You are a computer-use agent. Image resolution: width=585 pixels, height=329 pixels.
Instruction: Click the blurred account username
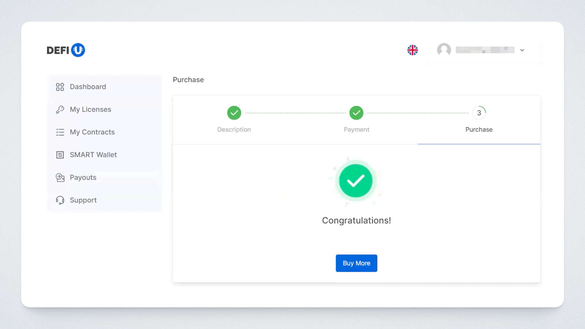[x=485, y=50]
